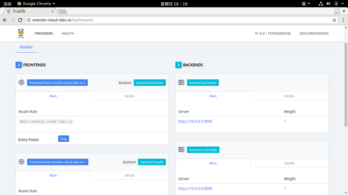The width and height of the screenshot is (348, 195).
Task: Go back using the browser back arrow
Action: [x=5, y=20]
